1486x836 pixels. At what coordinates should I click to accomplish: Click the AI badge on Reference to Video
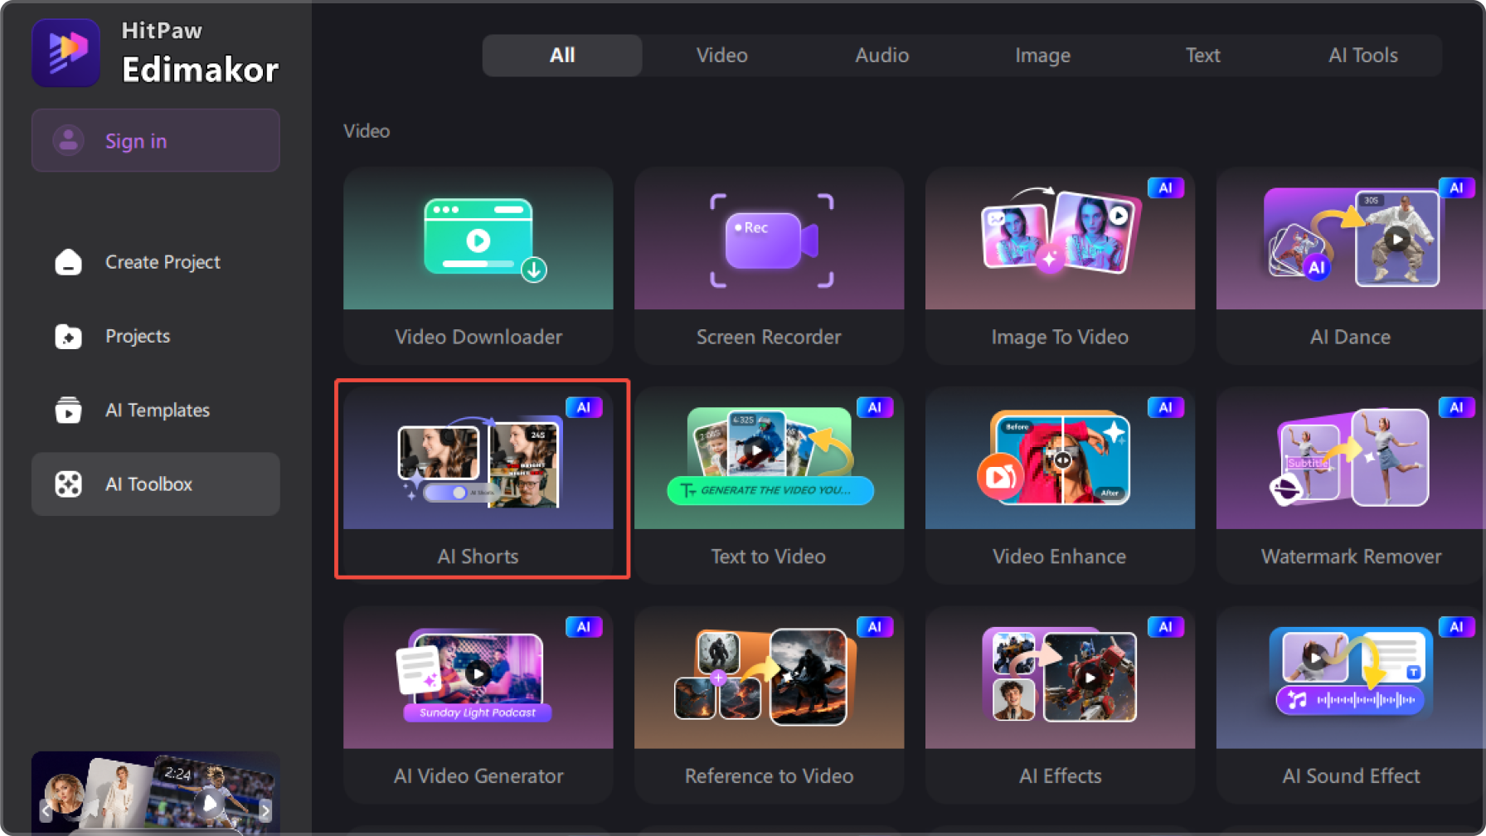874,627
